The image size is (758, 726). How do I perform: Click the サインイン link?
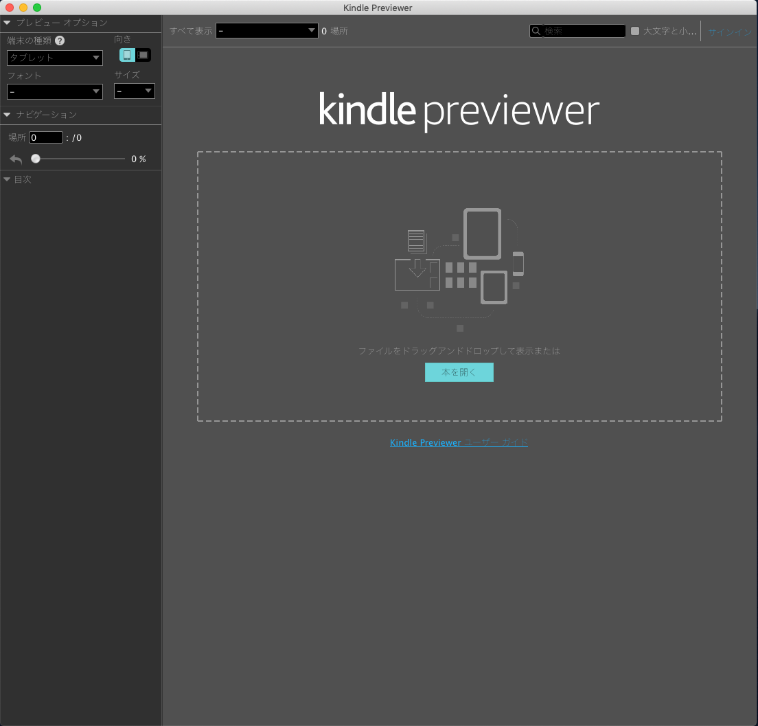point(730,32)
